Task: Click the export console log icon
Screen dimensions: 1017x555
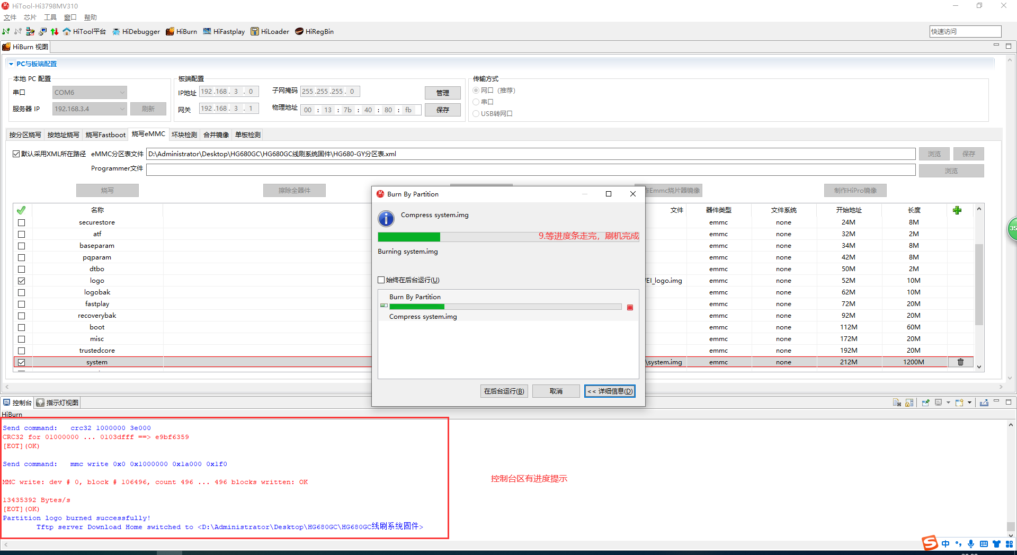Action: pyautogui.click(x=984, y=403)
